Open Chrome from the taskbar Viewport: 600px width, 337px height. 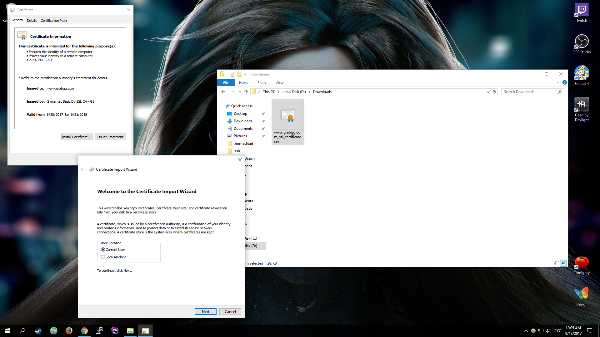84,331
